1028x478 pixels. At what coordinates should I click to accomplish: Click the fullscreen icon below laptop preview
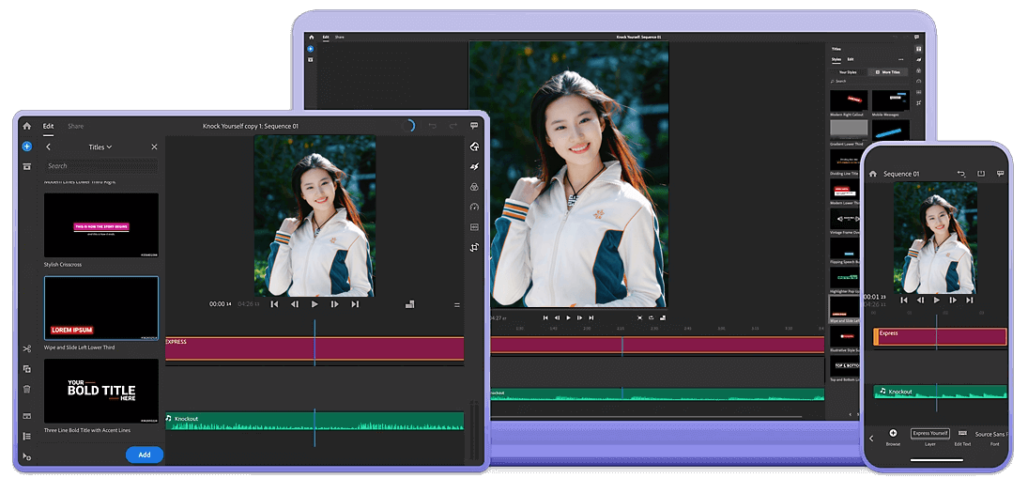click(x=640, y=317)
